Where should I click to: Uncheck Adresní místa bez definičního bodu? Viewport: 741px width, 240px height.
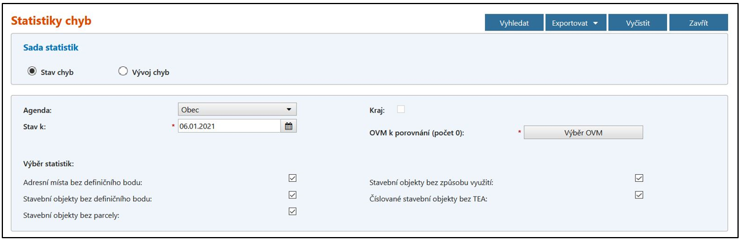click(x=292, y=178)
